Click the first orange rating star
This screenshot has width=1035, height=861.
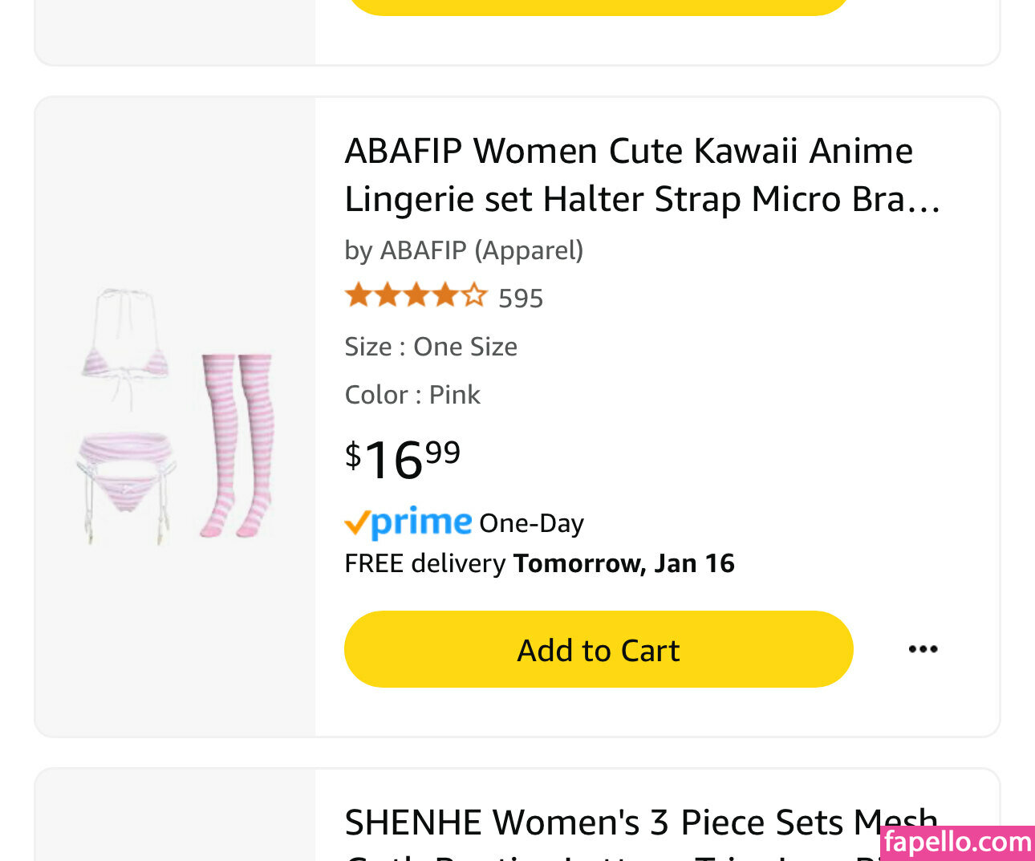click(358, 295)
